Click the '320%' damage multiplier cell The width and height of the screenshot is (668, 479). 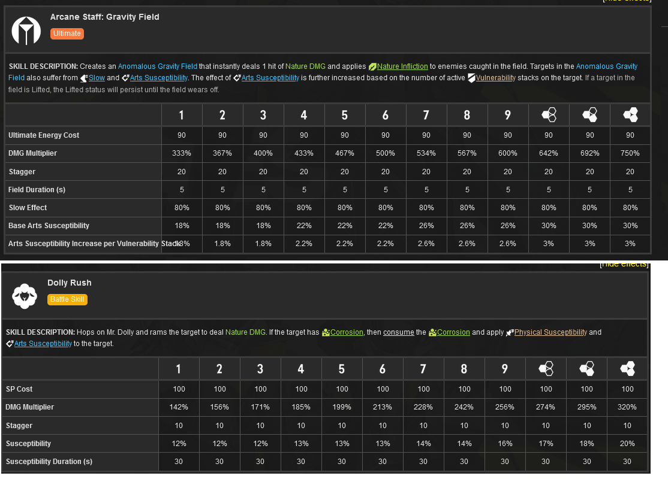(x=627, y=407)
